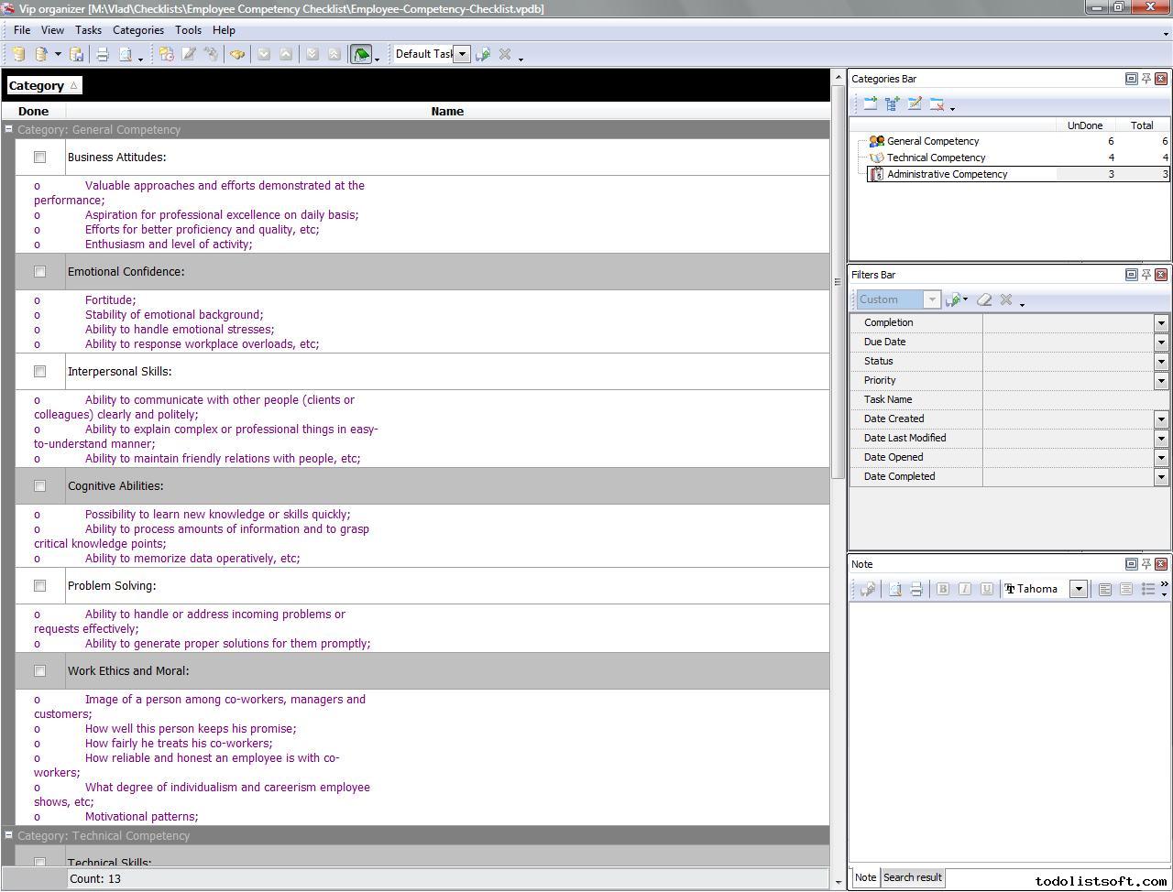The width and height of the screenshot is (1173, 892).
Task: Switch to the Search result tab
Action: coord(912,877)
